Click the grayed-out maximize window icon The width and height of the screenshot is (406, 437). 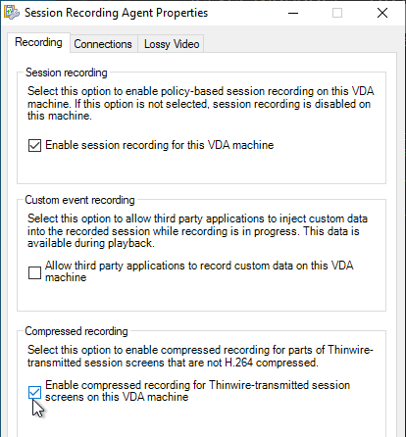click(337, 13)
